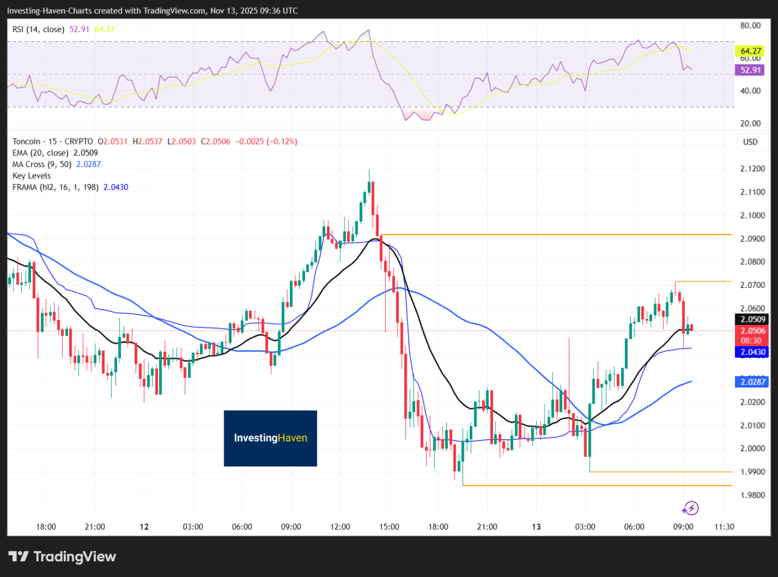Click the purple lightning bolt icon

tap(690, 508)
